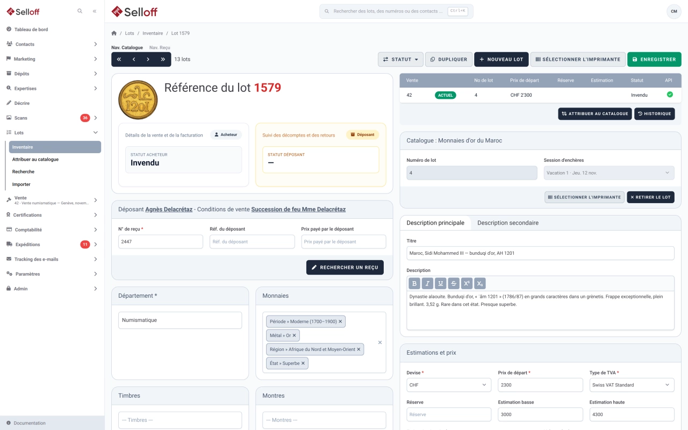Toggle italic formatting in the description editor
688x430 pixels.
point(428,283)
